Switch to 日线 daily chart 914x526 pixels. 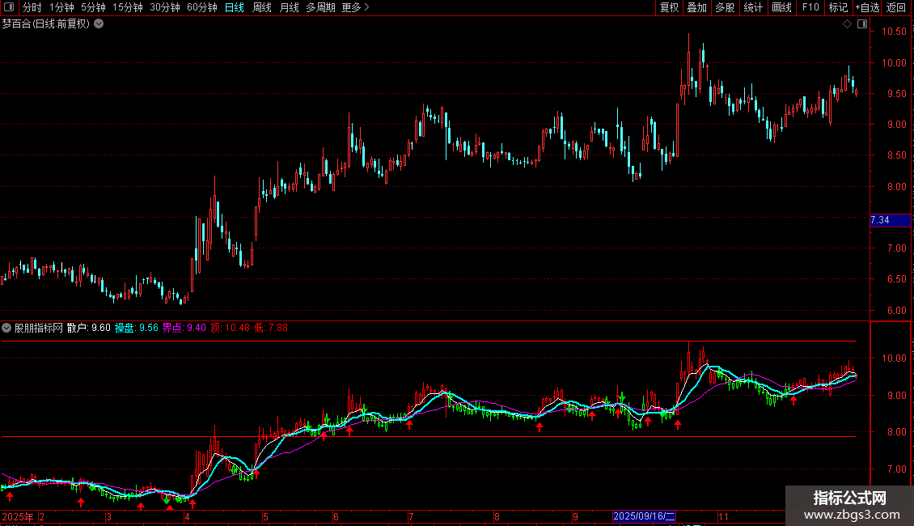235,7
